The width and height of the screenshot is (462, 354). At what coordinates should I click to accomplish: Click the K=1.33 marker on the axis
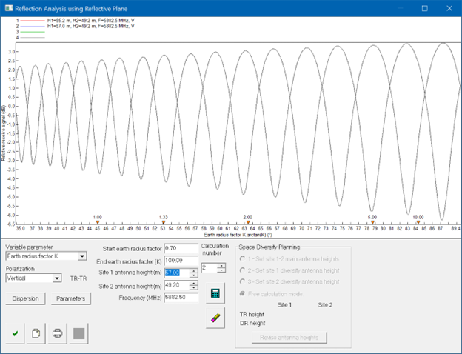[x=163, y=221]
